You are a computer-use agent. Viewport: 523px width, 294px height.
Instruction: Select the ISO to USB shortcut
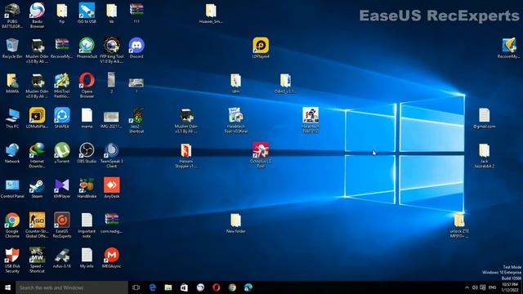pyautogui.click(x=87, y=13)
